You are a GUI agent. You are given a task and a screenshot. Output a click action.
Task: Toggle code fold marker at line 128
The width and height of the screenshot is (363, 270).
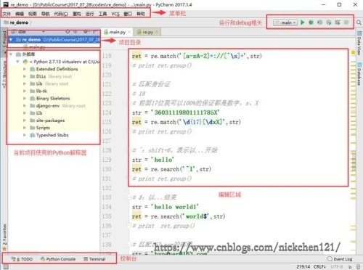pyautogui.click(x=129, y=150)
